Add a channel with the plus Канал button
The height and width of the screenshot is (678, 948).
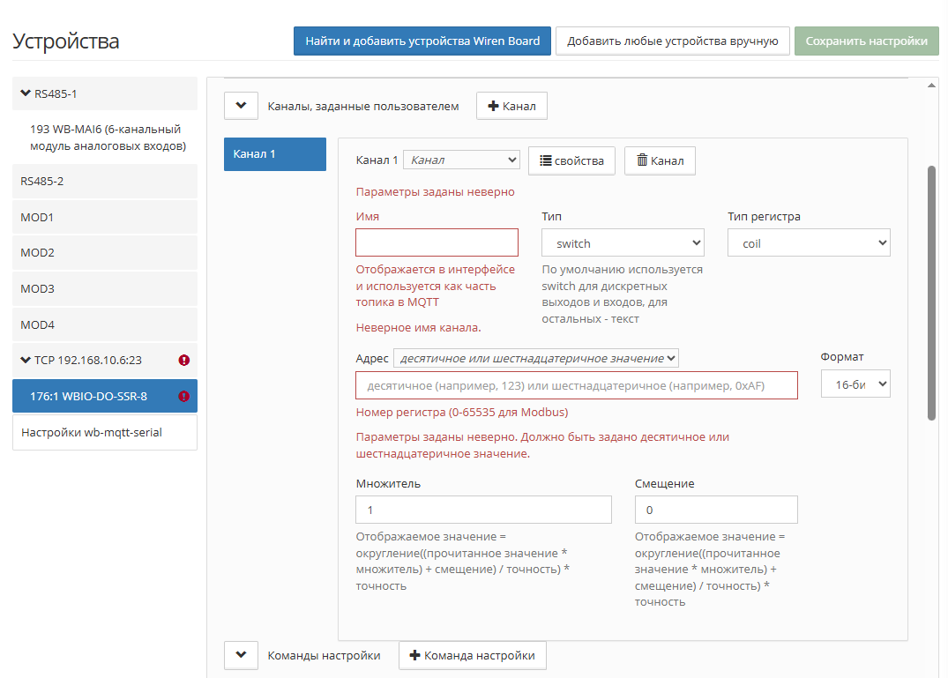click(x=511, y=106)
